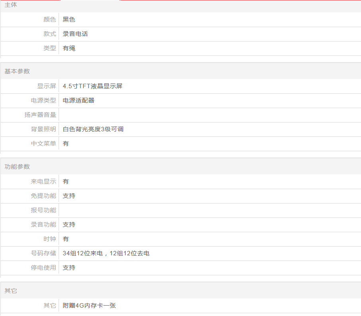Click the 主体 section header
361x316 pixels.
pos(11,5)
